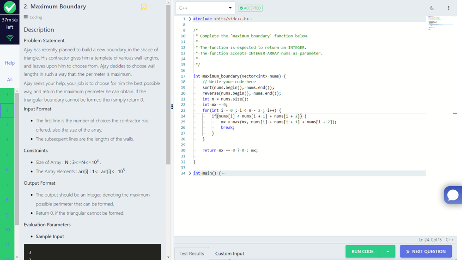Open the Run Code options arrow
The height and width of the screenshot is (260, 462).
coord(388,252)
